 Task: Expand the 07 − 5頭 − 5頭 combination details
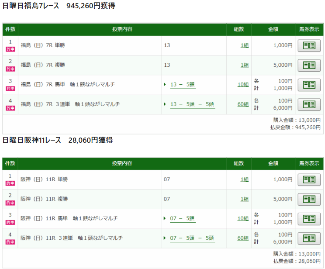[x=192, y=238]
